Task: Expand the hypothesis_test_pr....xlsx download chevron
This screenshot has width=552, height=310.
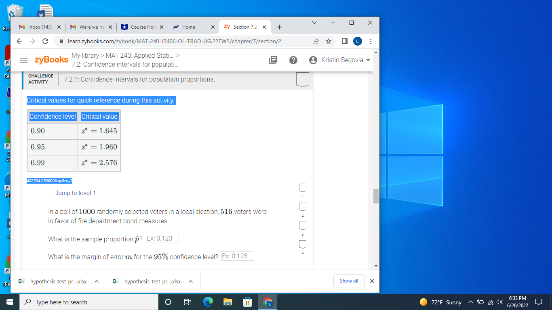Action: tap(96, 281)
